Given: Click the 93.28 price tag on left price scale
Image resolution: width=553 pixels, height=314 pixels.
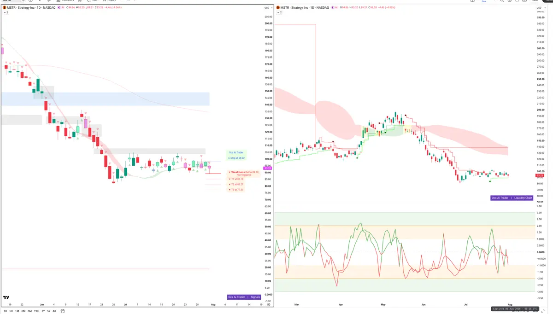Looking at the screenshot, I should pyautogui.click(x=267, y=169).
